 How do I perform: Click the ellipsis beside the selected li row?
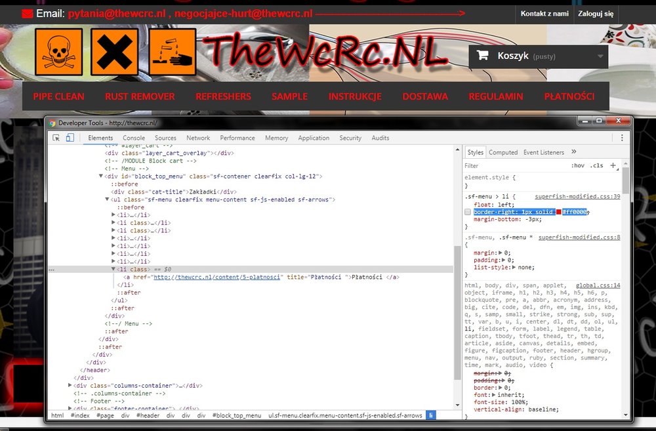pyautogui.click(x=51, y=270)
